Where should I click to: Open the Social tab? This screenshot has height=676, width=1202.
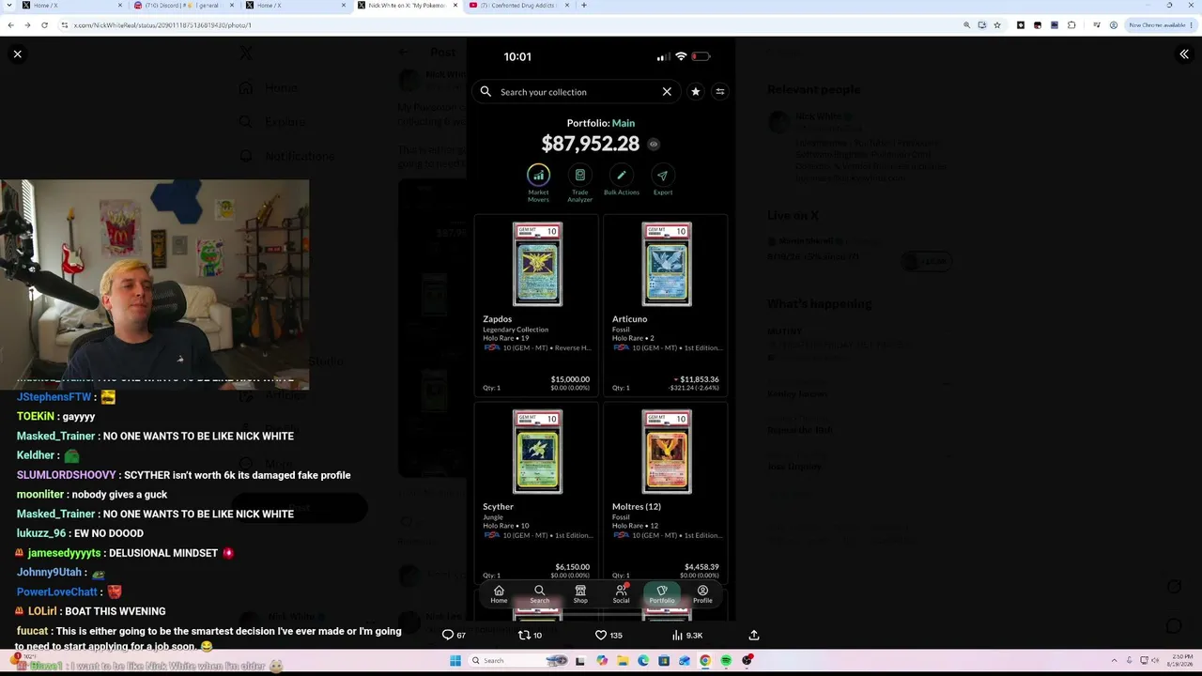[x=621, y=594]
